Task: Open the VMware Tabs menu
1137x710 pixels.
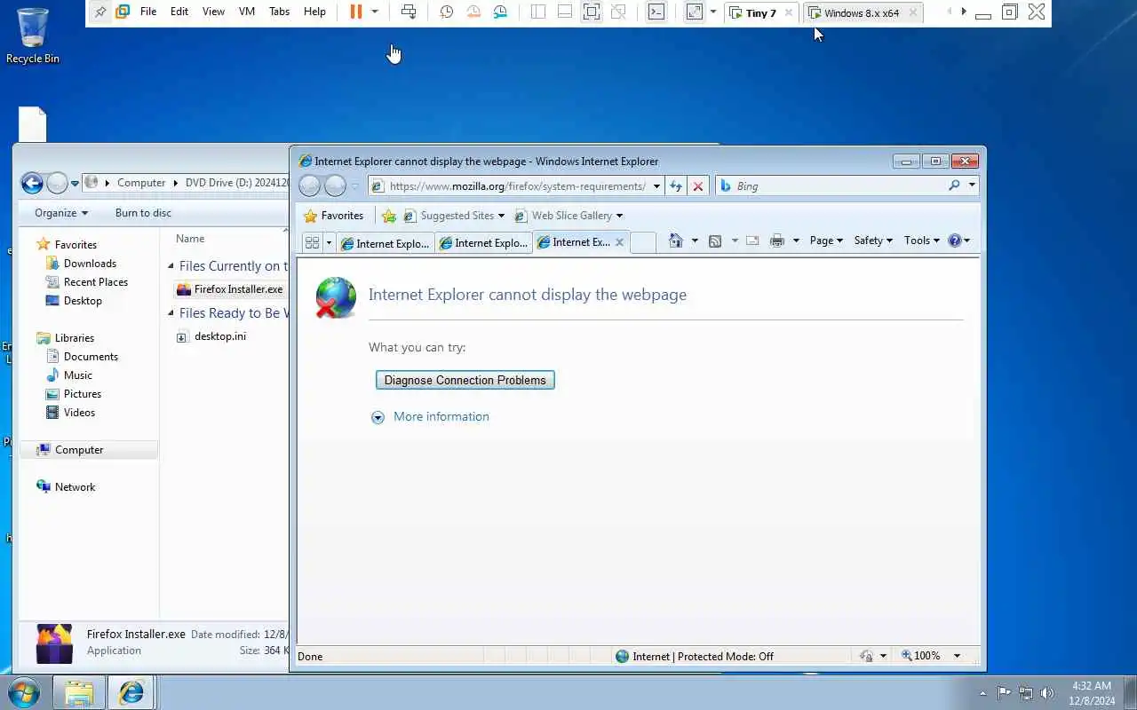Action: [279, 12]
